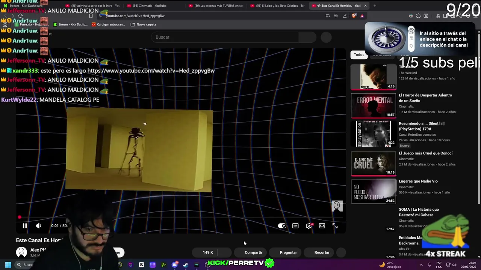The height and width of the screenshot is (270, 481).
Task: Open the browser extensions puzzle icon
Action: [x=418, y=16]
